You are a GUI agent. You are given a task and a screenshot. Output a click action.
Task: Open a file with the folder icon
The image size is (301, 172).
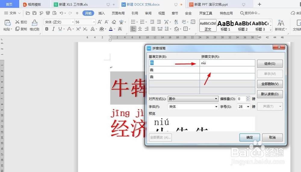(28, 13)
